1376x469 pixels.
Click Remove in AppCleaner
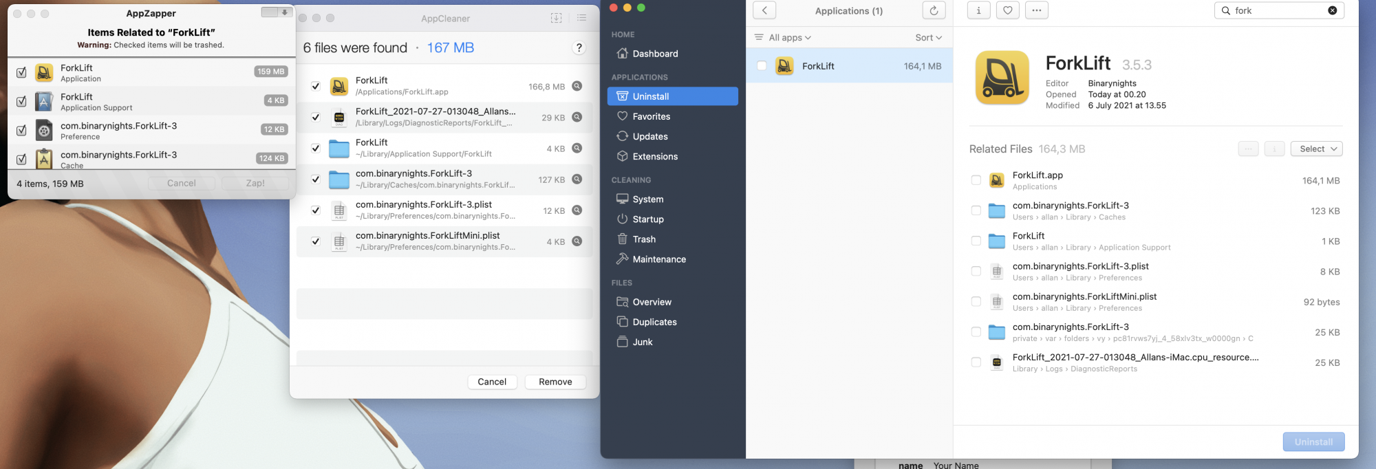coord(555,382)
